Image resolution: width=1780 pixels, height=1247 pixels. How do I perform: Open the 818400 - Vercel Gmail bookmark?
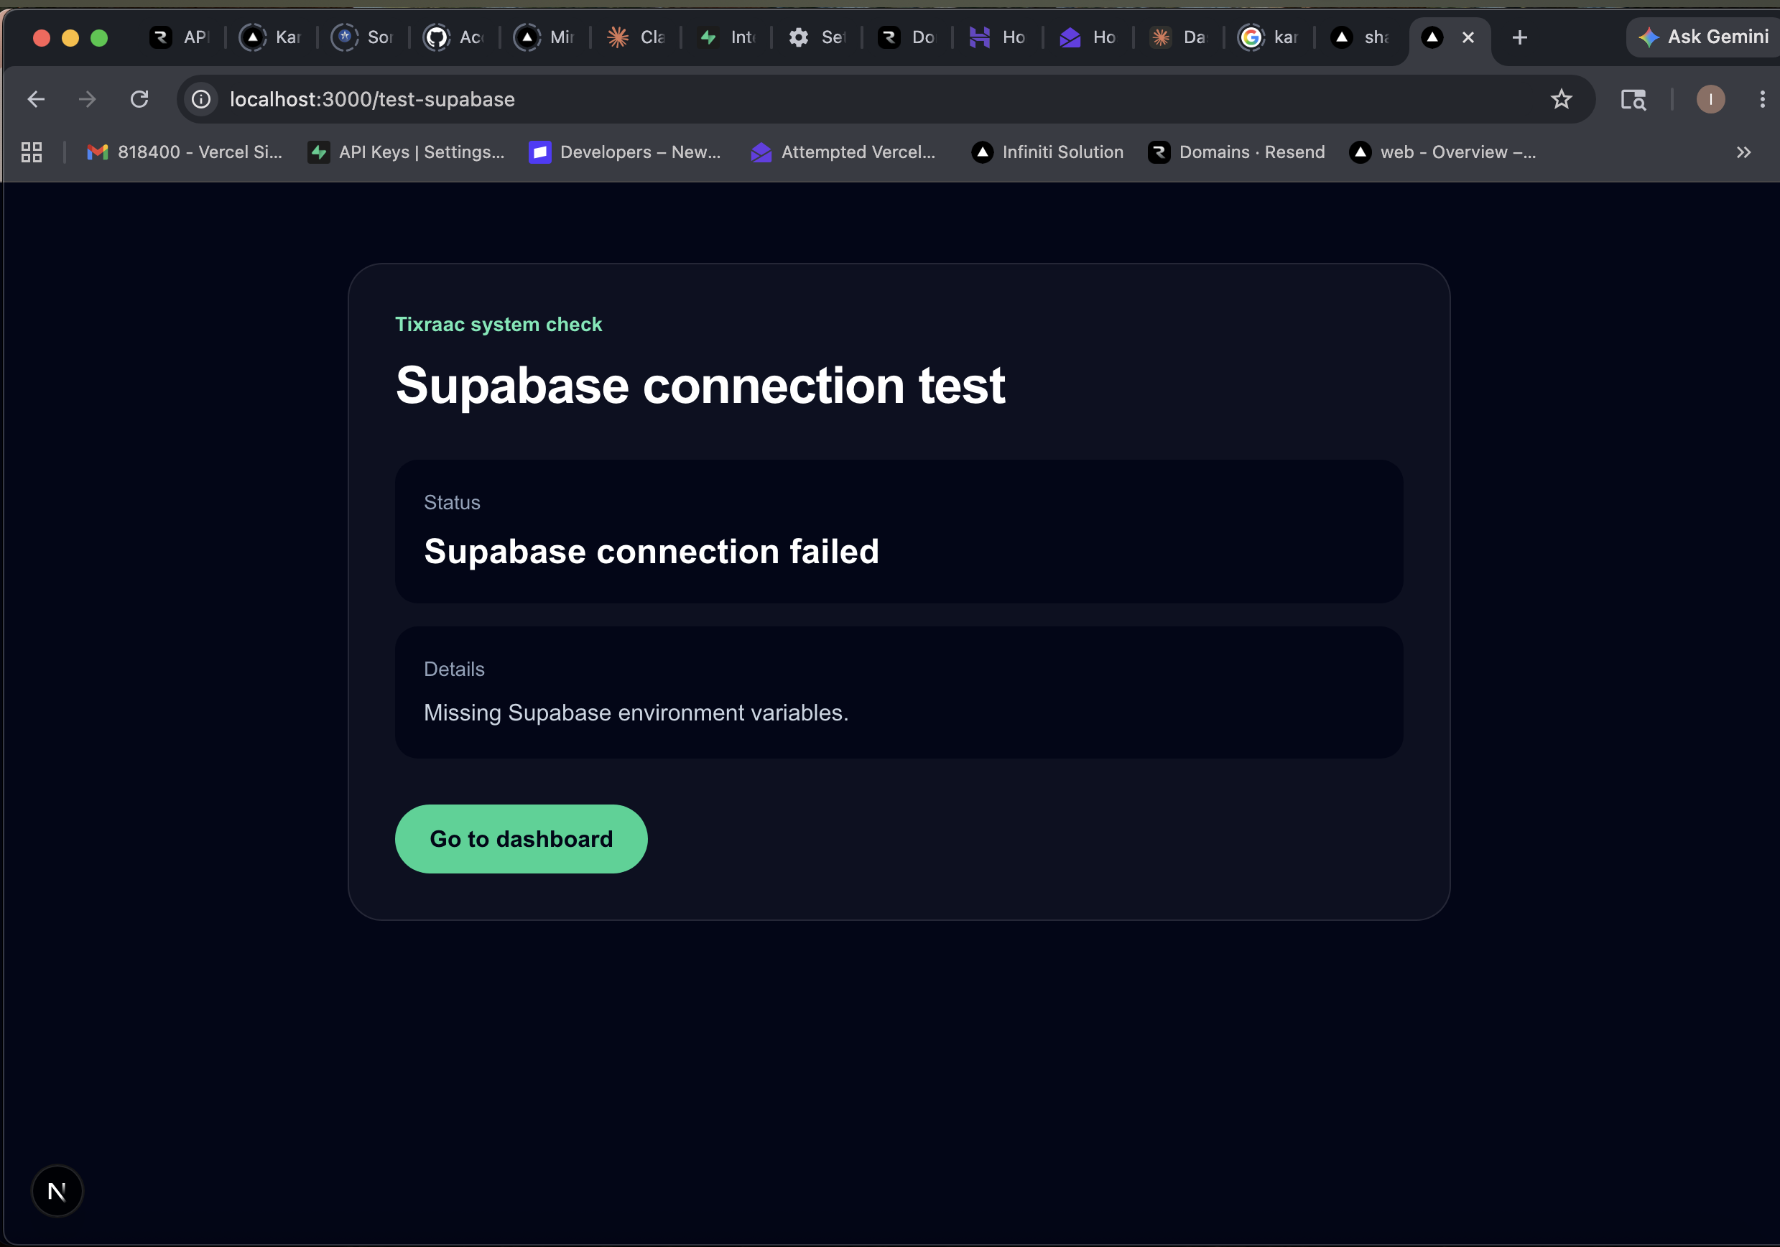[185, 152]
